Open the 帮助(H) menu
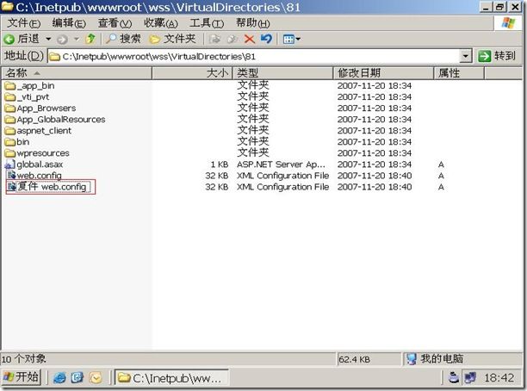This screenshot has width=527, height=391. point(253,23)
